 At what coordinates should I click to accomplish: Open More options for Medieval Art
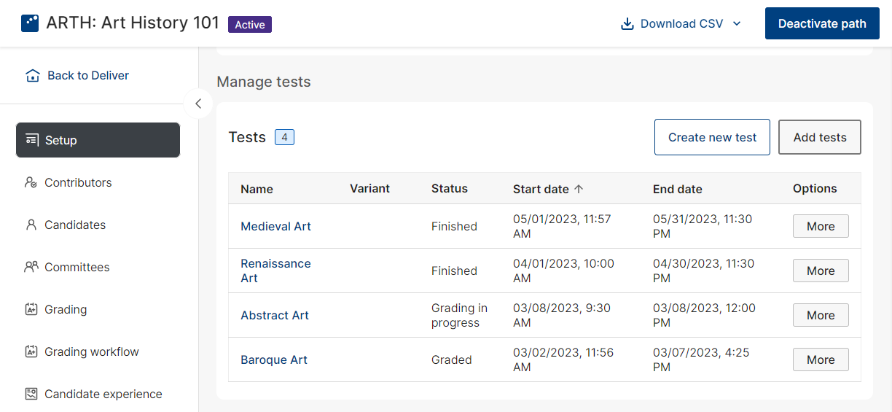pos(821,226)
